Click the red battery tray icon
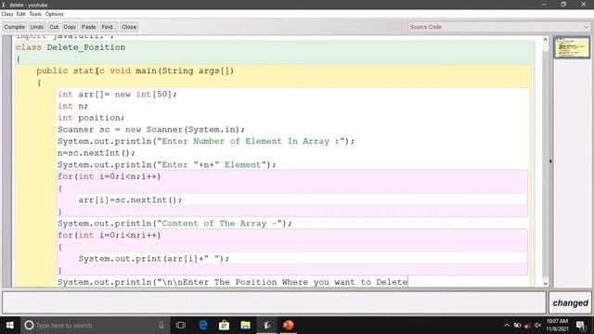The image size is (594, 334). tap(527, 326)
